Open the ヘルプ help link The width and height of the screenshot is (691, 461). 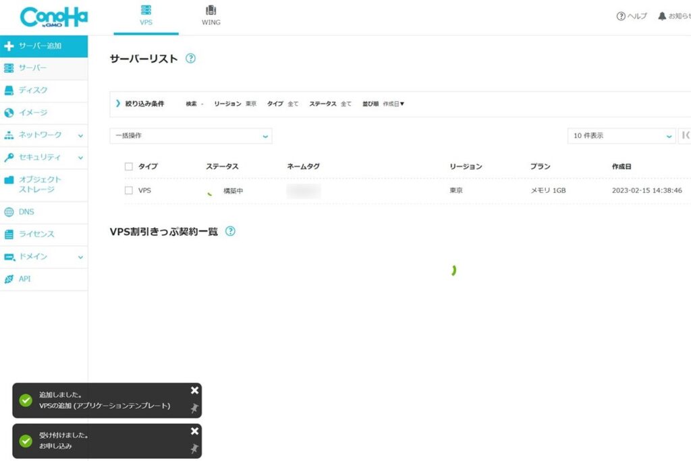(x=632, y=16)
